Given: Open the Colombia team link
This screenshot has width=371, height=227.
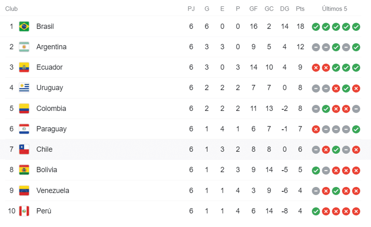Looking at the screenshot, I should pyautogui.click(x=51, y=108).
